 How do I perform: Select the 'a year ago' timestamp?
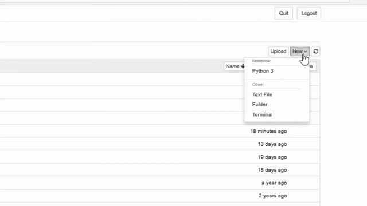pos(274,183)
